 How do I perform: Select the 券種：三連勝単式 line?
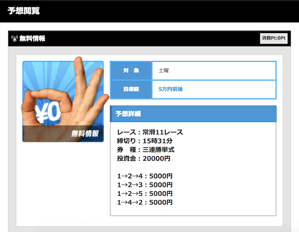tap(145, 149)
